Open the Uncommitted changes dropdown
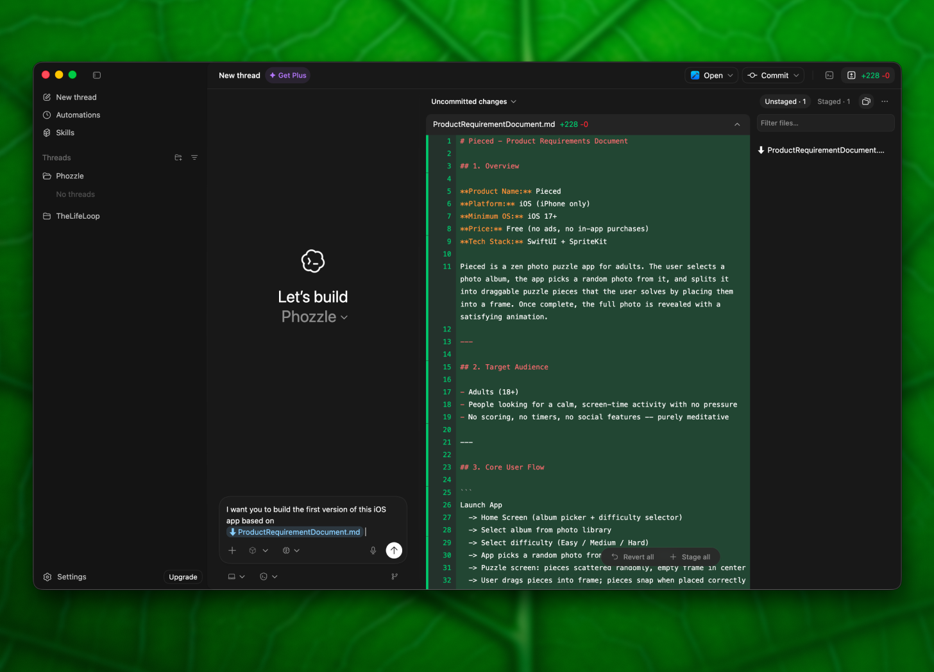The width and height of the screenshot is (934, 672). tap(473, 102)
